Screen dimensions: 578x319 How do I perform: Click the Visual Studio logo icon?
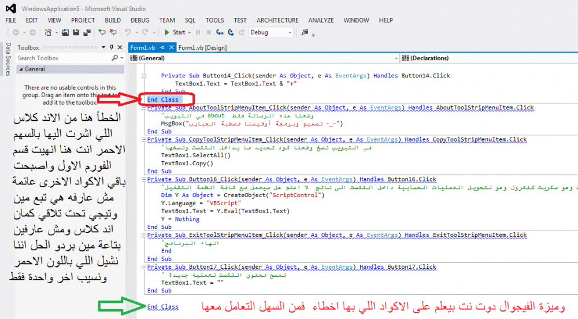pos(10,8)
